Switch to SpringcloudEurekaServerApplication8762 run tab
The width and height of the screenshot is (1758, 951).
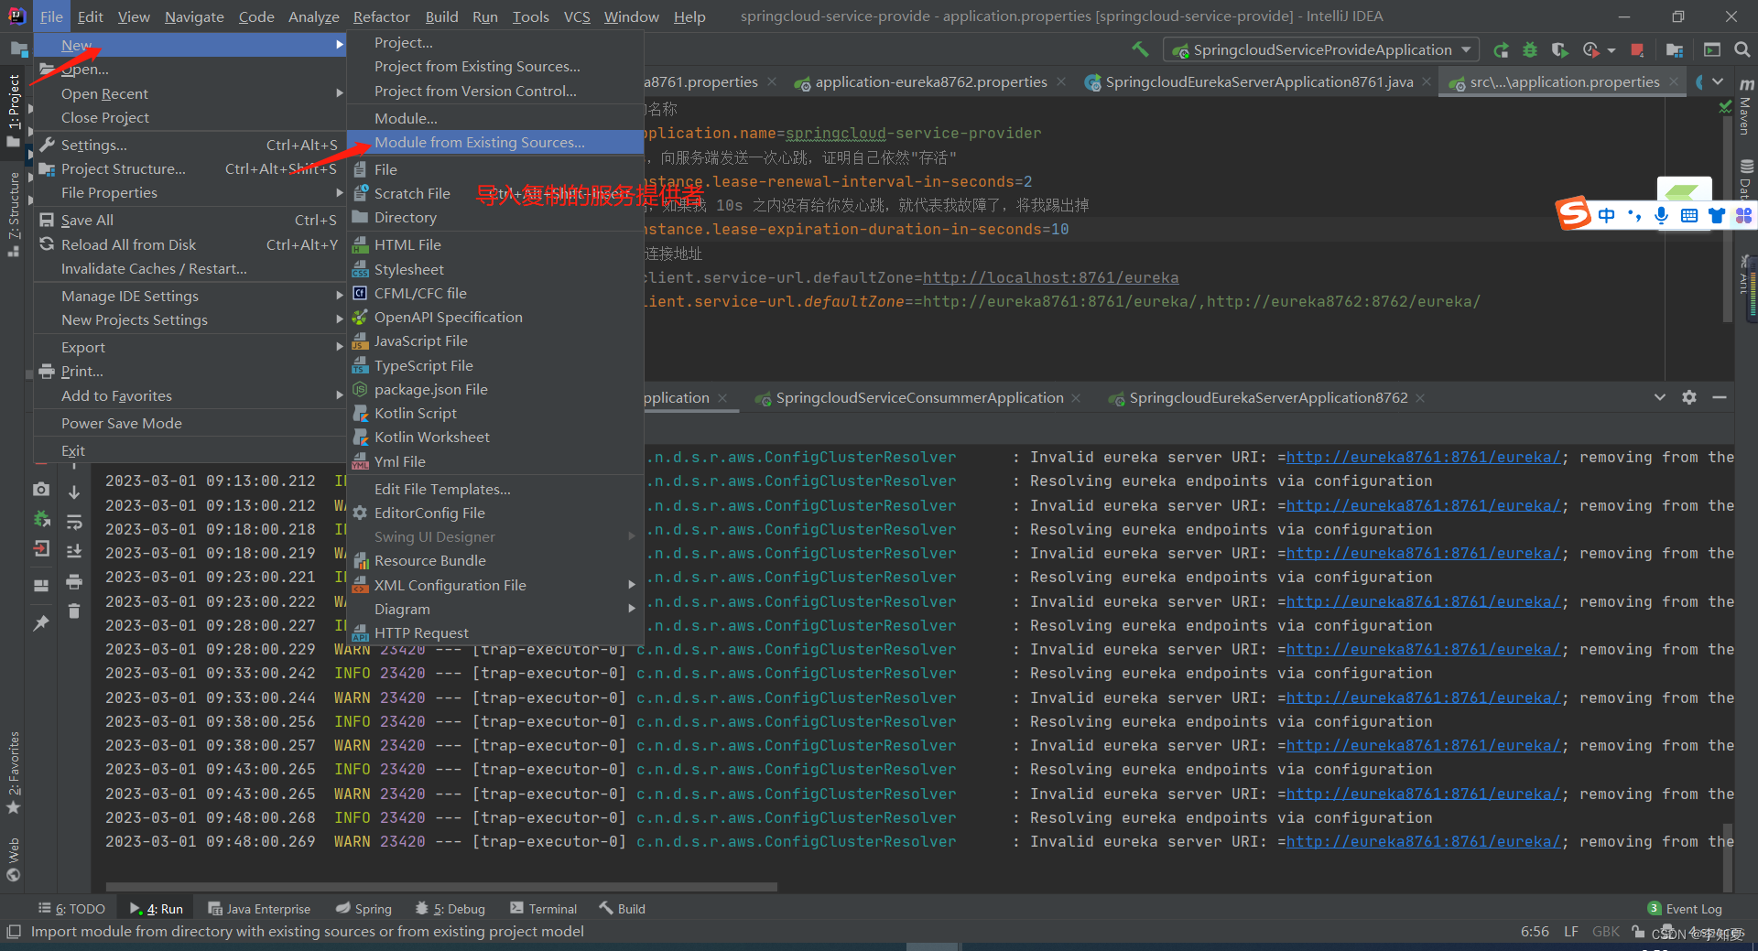tap(1268, 397)
